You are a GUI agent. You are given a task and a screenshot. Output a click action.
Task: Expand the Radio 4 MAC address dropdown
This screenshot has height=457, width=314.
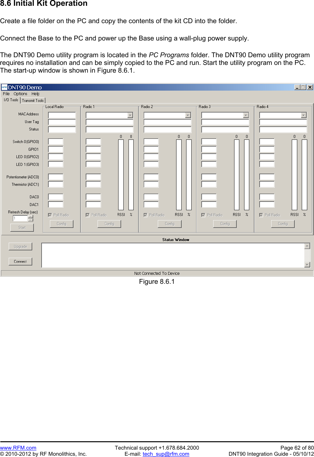304,115
